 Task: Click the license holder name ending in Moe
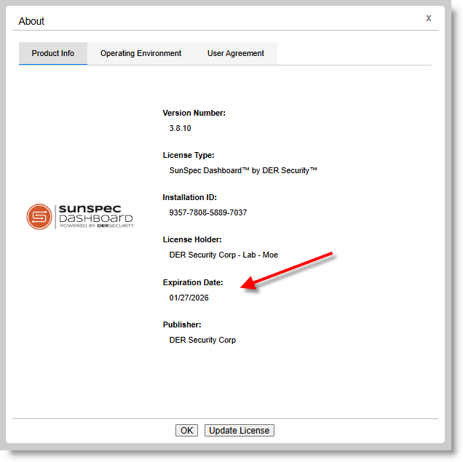click(x=223, y=255)
